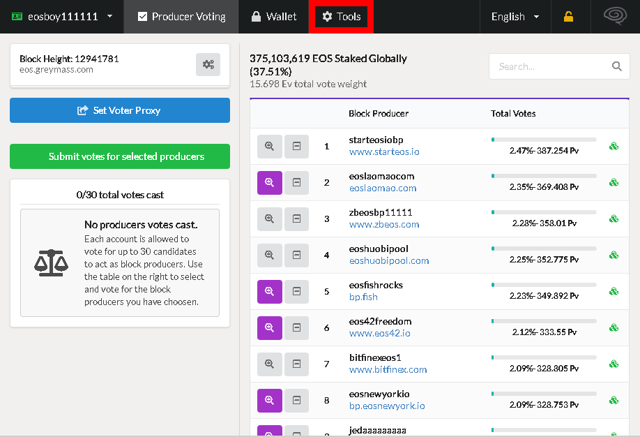640x437 pixels.
Task: Click Set Voter Proxy button
Action: (x=120, y=110)
